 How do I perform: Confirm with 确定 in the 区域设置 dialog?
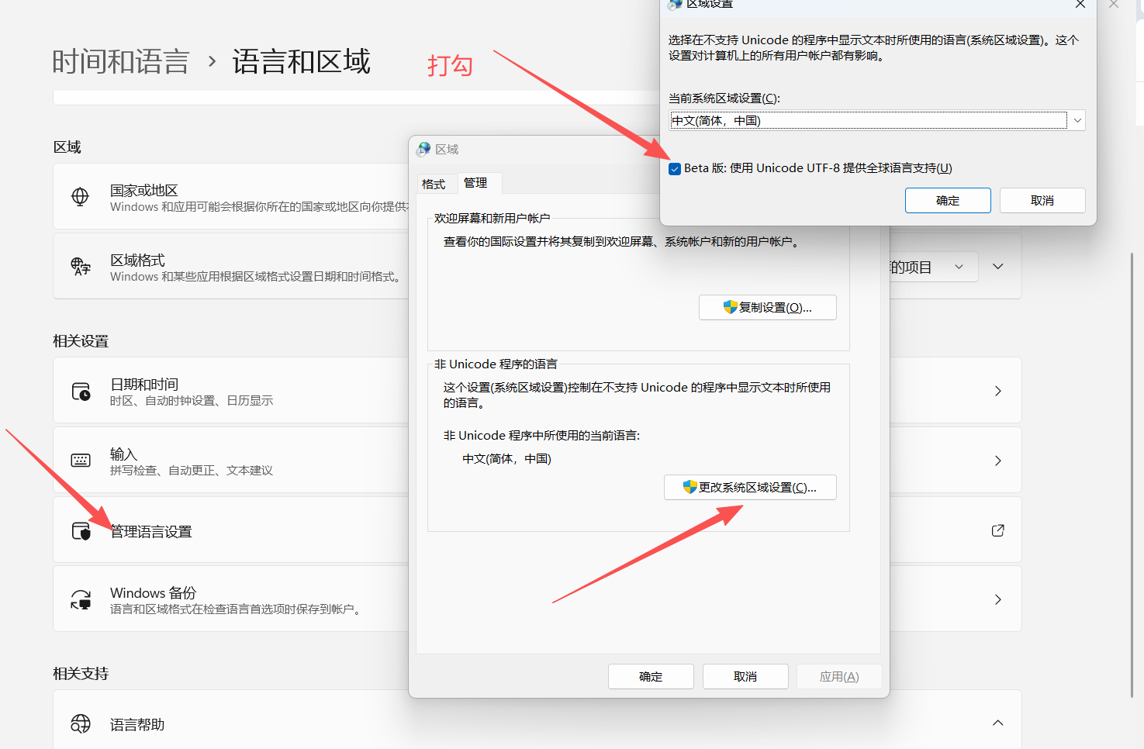tap(948, 200)
